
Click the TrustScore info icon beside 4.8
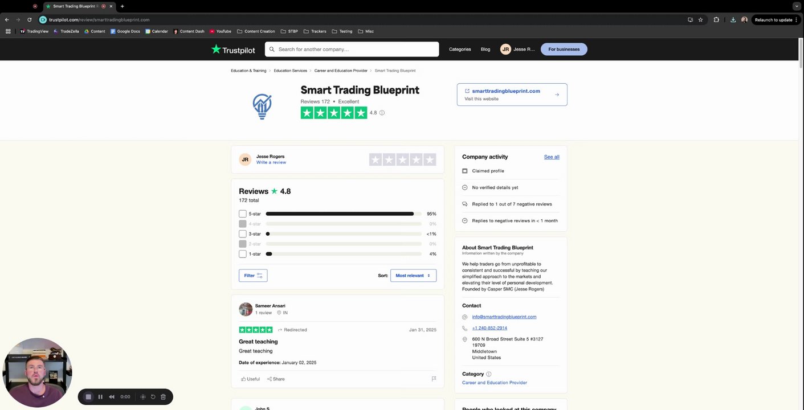[382, 113]
